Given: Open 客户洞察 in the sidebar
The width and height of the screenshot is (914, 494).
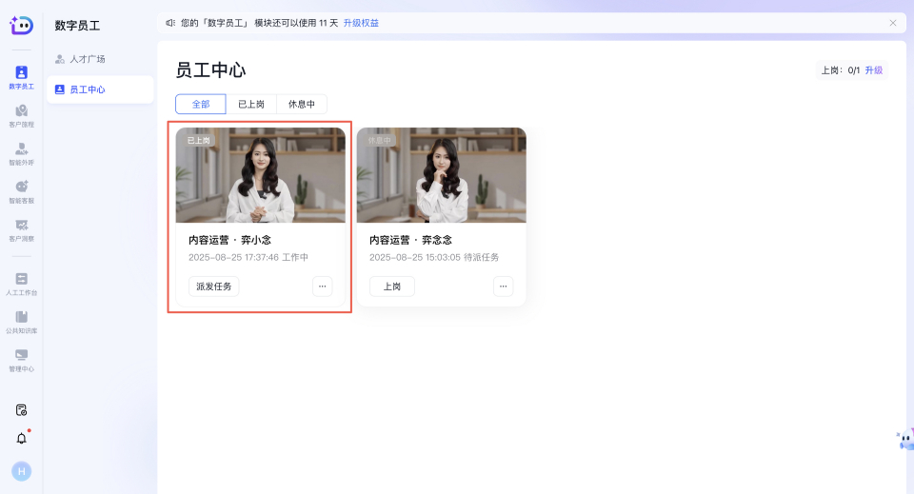Looking at the screenshot, I should click(x=21, y=229).
